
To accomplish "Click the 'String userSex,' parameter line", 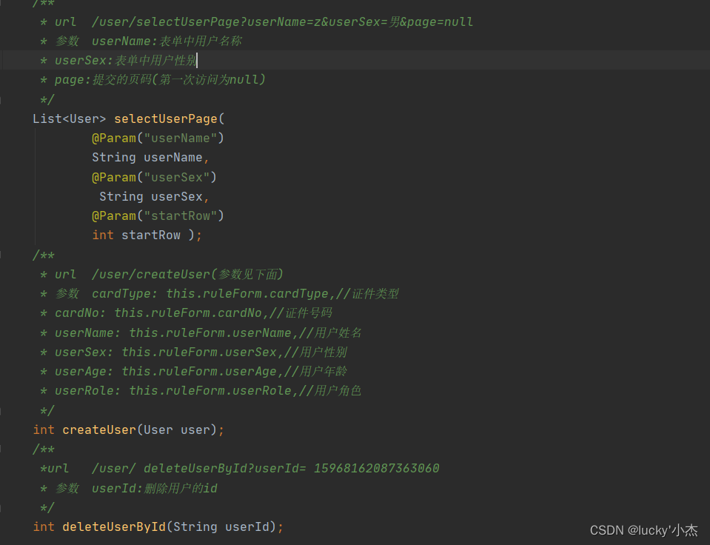I will click(155, 197).
